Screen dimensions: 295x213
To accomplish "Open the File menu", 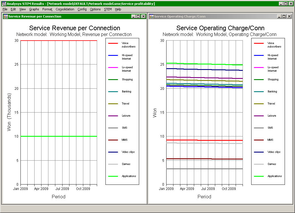I will click(x=5, y=9).
